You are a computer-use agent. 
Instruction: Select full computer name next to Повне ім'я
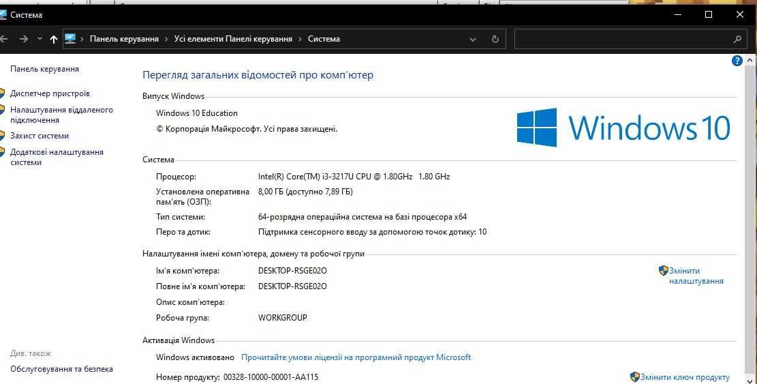(292, 286)
